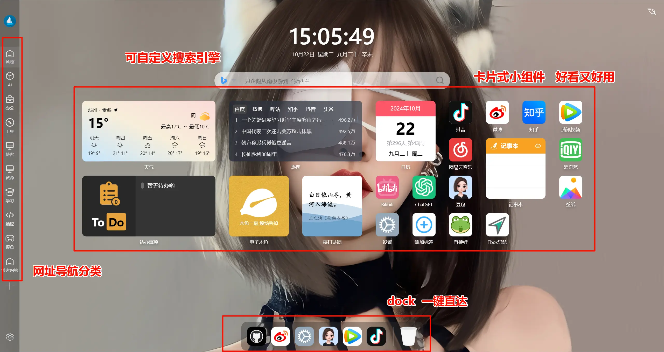Click the electronic wooden fish widget
This screenshot has height=352, width=664.
(259, 206)
